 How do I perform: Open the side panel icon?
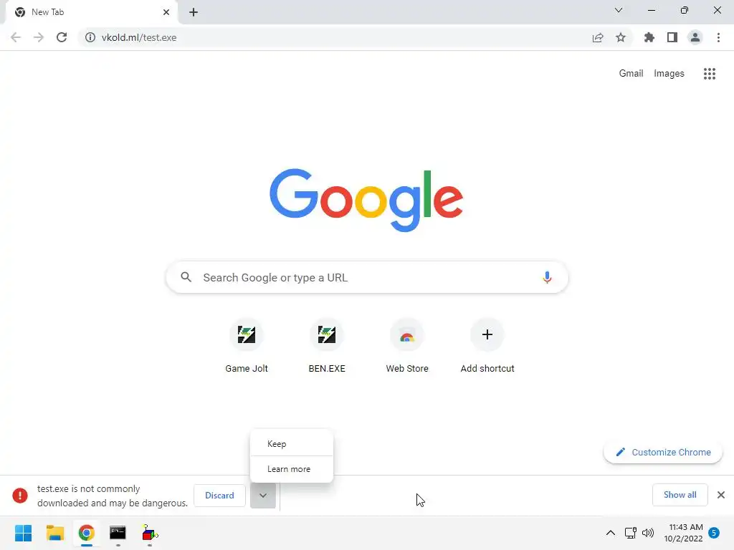click(672, 37)
